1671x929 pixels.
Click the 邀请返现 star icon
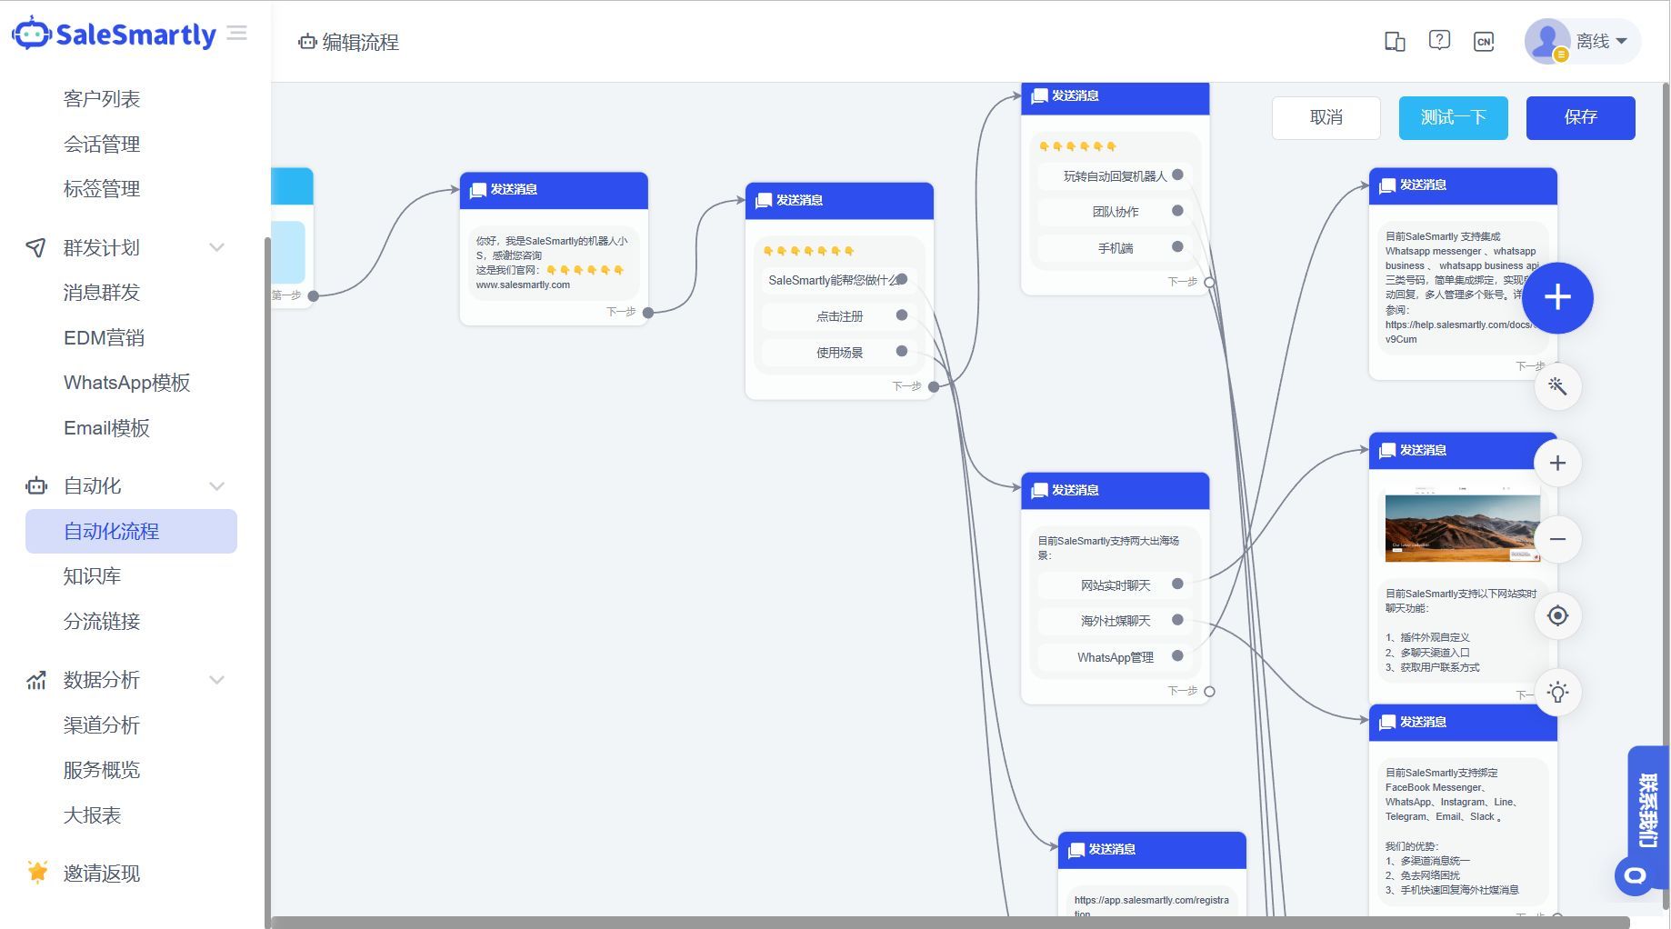click(37, 872)
